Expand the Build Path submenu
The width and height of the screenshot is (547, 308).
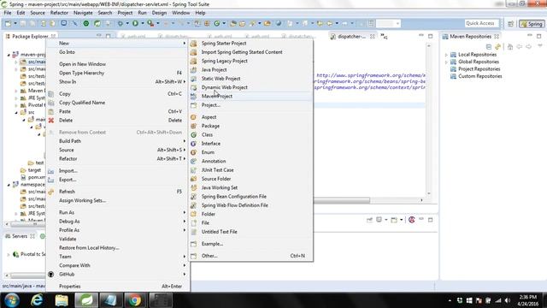point(118,141)
